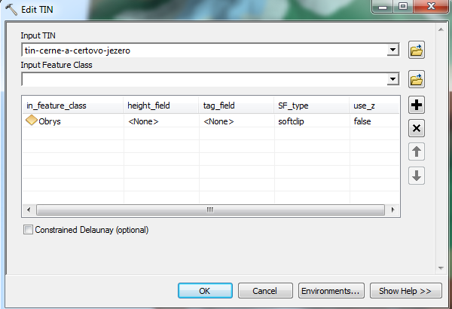This screenshot has width=452, height=309.
Task: Minimize the Edit TIN window
Action: coord(383,6)
